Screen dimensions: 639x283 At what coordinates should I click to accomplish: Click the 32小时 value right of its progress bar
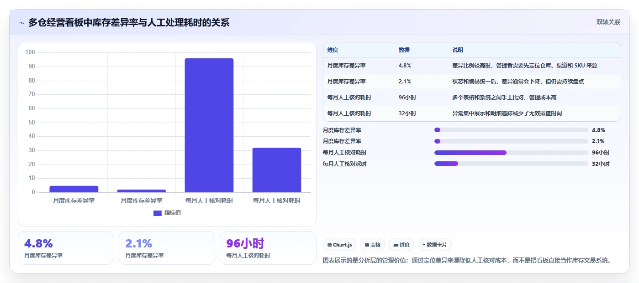click(x=601, y=164)
